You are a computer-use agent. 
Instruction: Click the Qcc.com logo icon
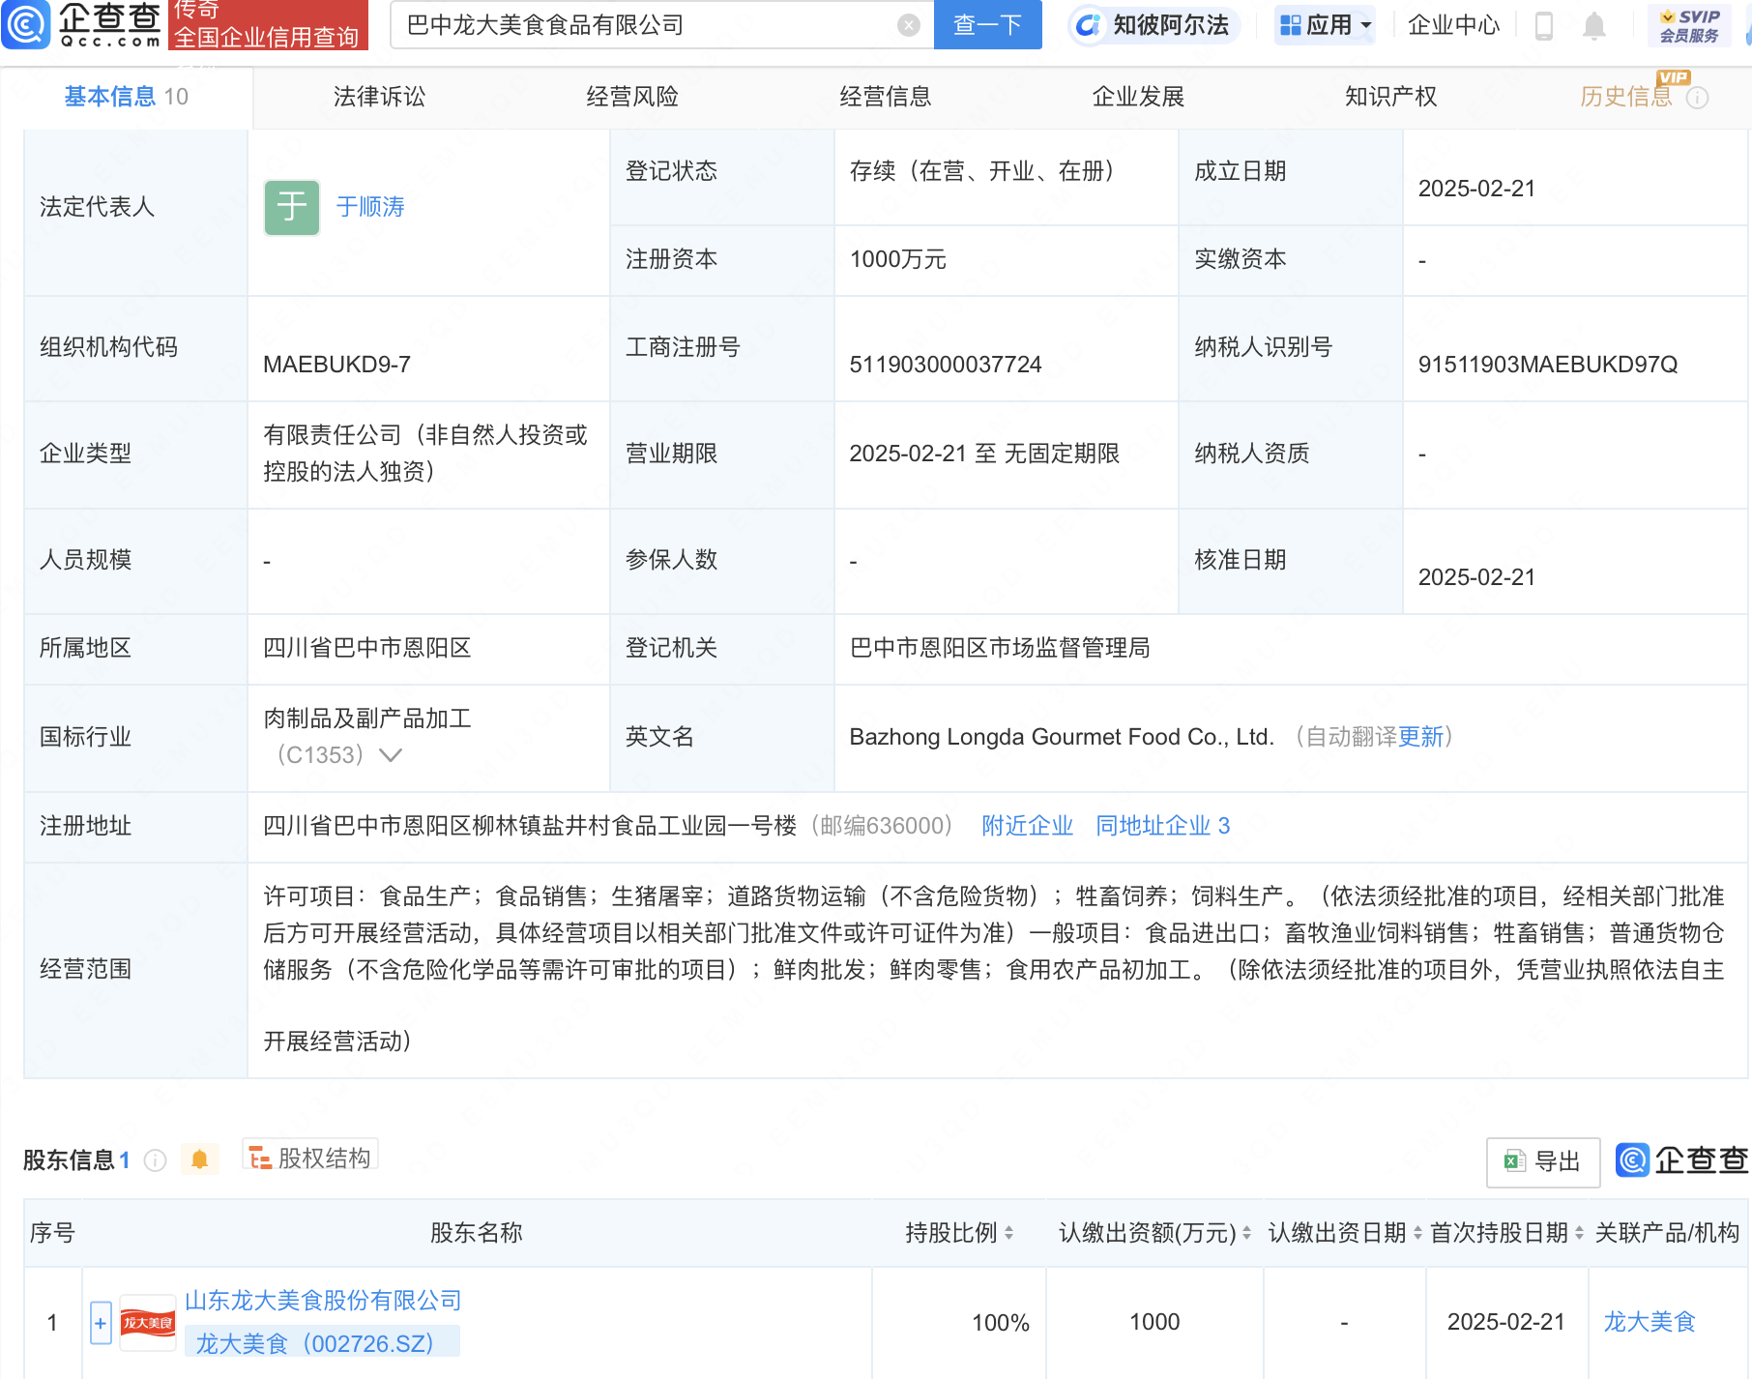(x=25, y=24)
